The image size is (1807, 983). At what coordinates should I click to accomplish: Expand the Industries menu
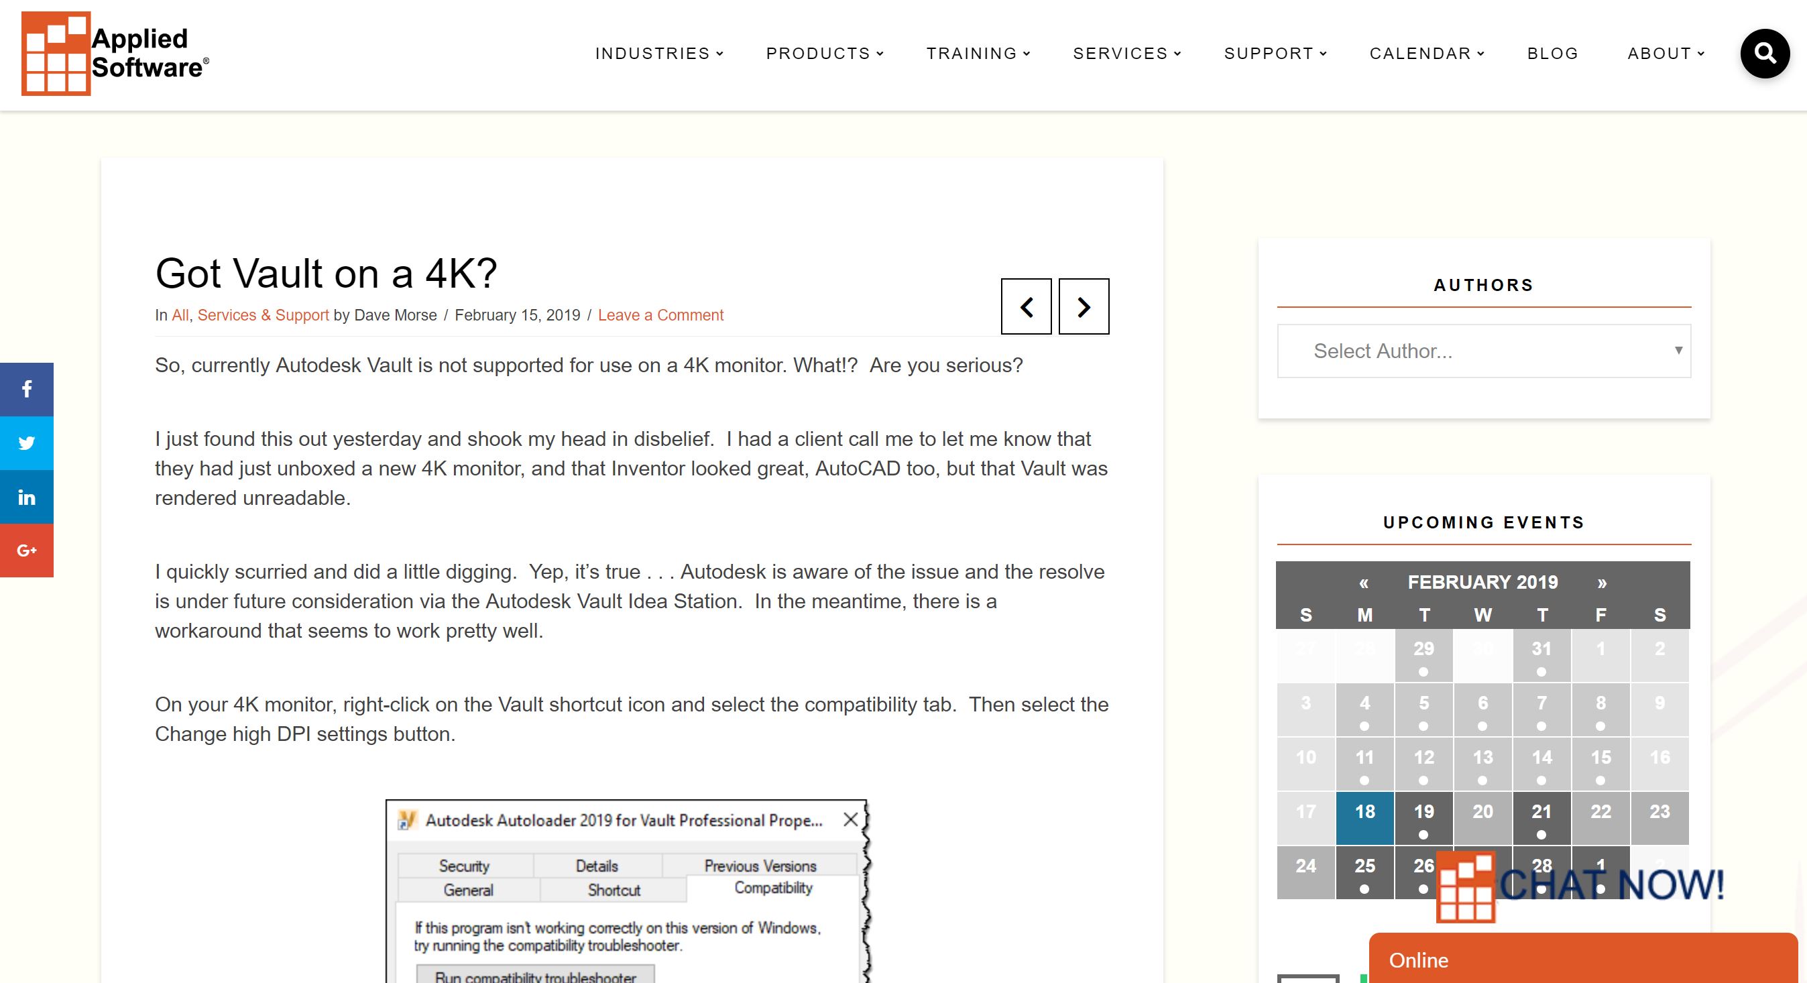658,54
